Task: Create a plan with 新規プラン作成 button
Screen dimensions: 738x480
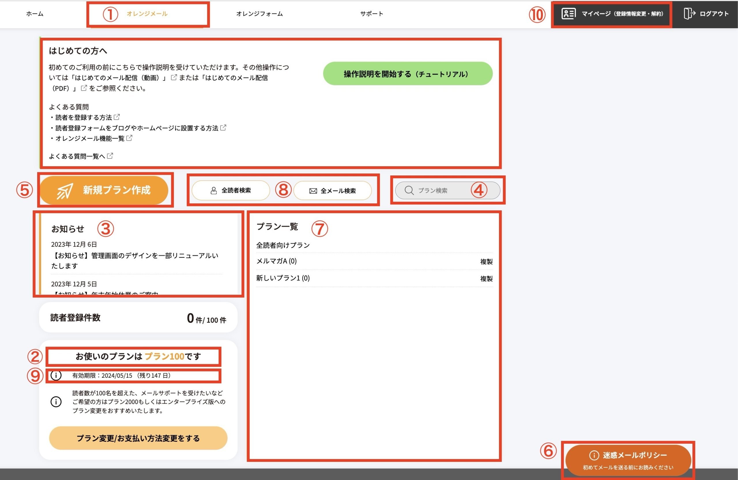Action: pos(104,190)
